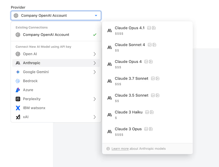Viewport: 219px width, 167px height.
Task: Click OpenAI logo in Existing Connections row
Action: (18, 35)
